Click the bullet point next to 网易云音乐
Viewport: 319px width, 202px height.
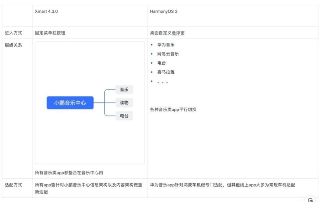click(151, 54)
